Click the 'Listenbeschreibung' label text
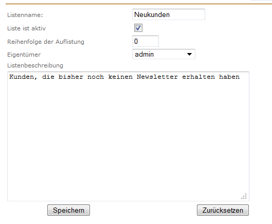 35,65
